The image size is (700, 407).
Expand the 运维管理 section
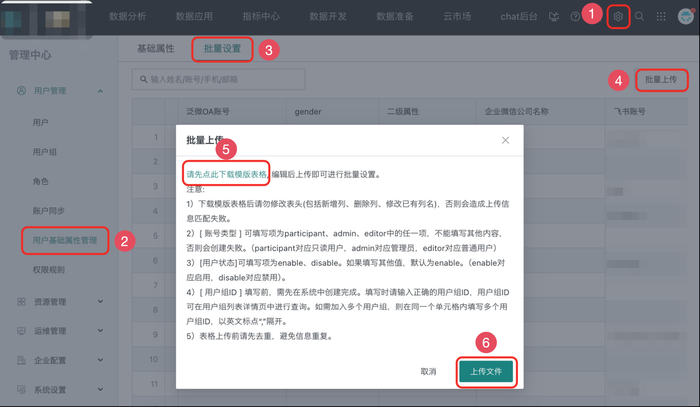click(x=100, y=331)
